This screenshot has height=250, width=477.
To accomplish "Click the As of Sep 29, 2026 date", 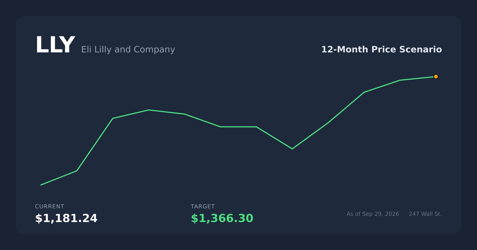I will coord(373,214).
